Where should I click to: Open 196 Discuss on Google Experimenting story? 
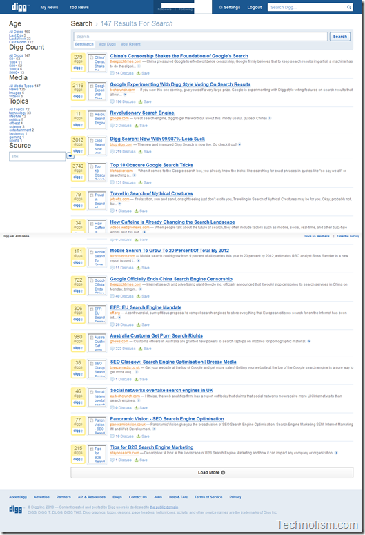[x=123, y=101]
